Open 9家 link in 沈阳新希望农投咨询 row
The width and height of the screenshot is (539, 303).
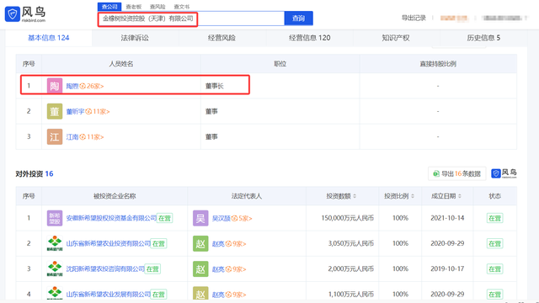236,269
